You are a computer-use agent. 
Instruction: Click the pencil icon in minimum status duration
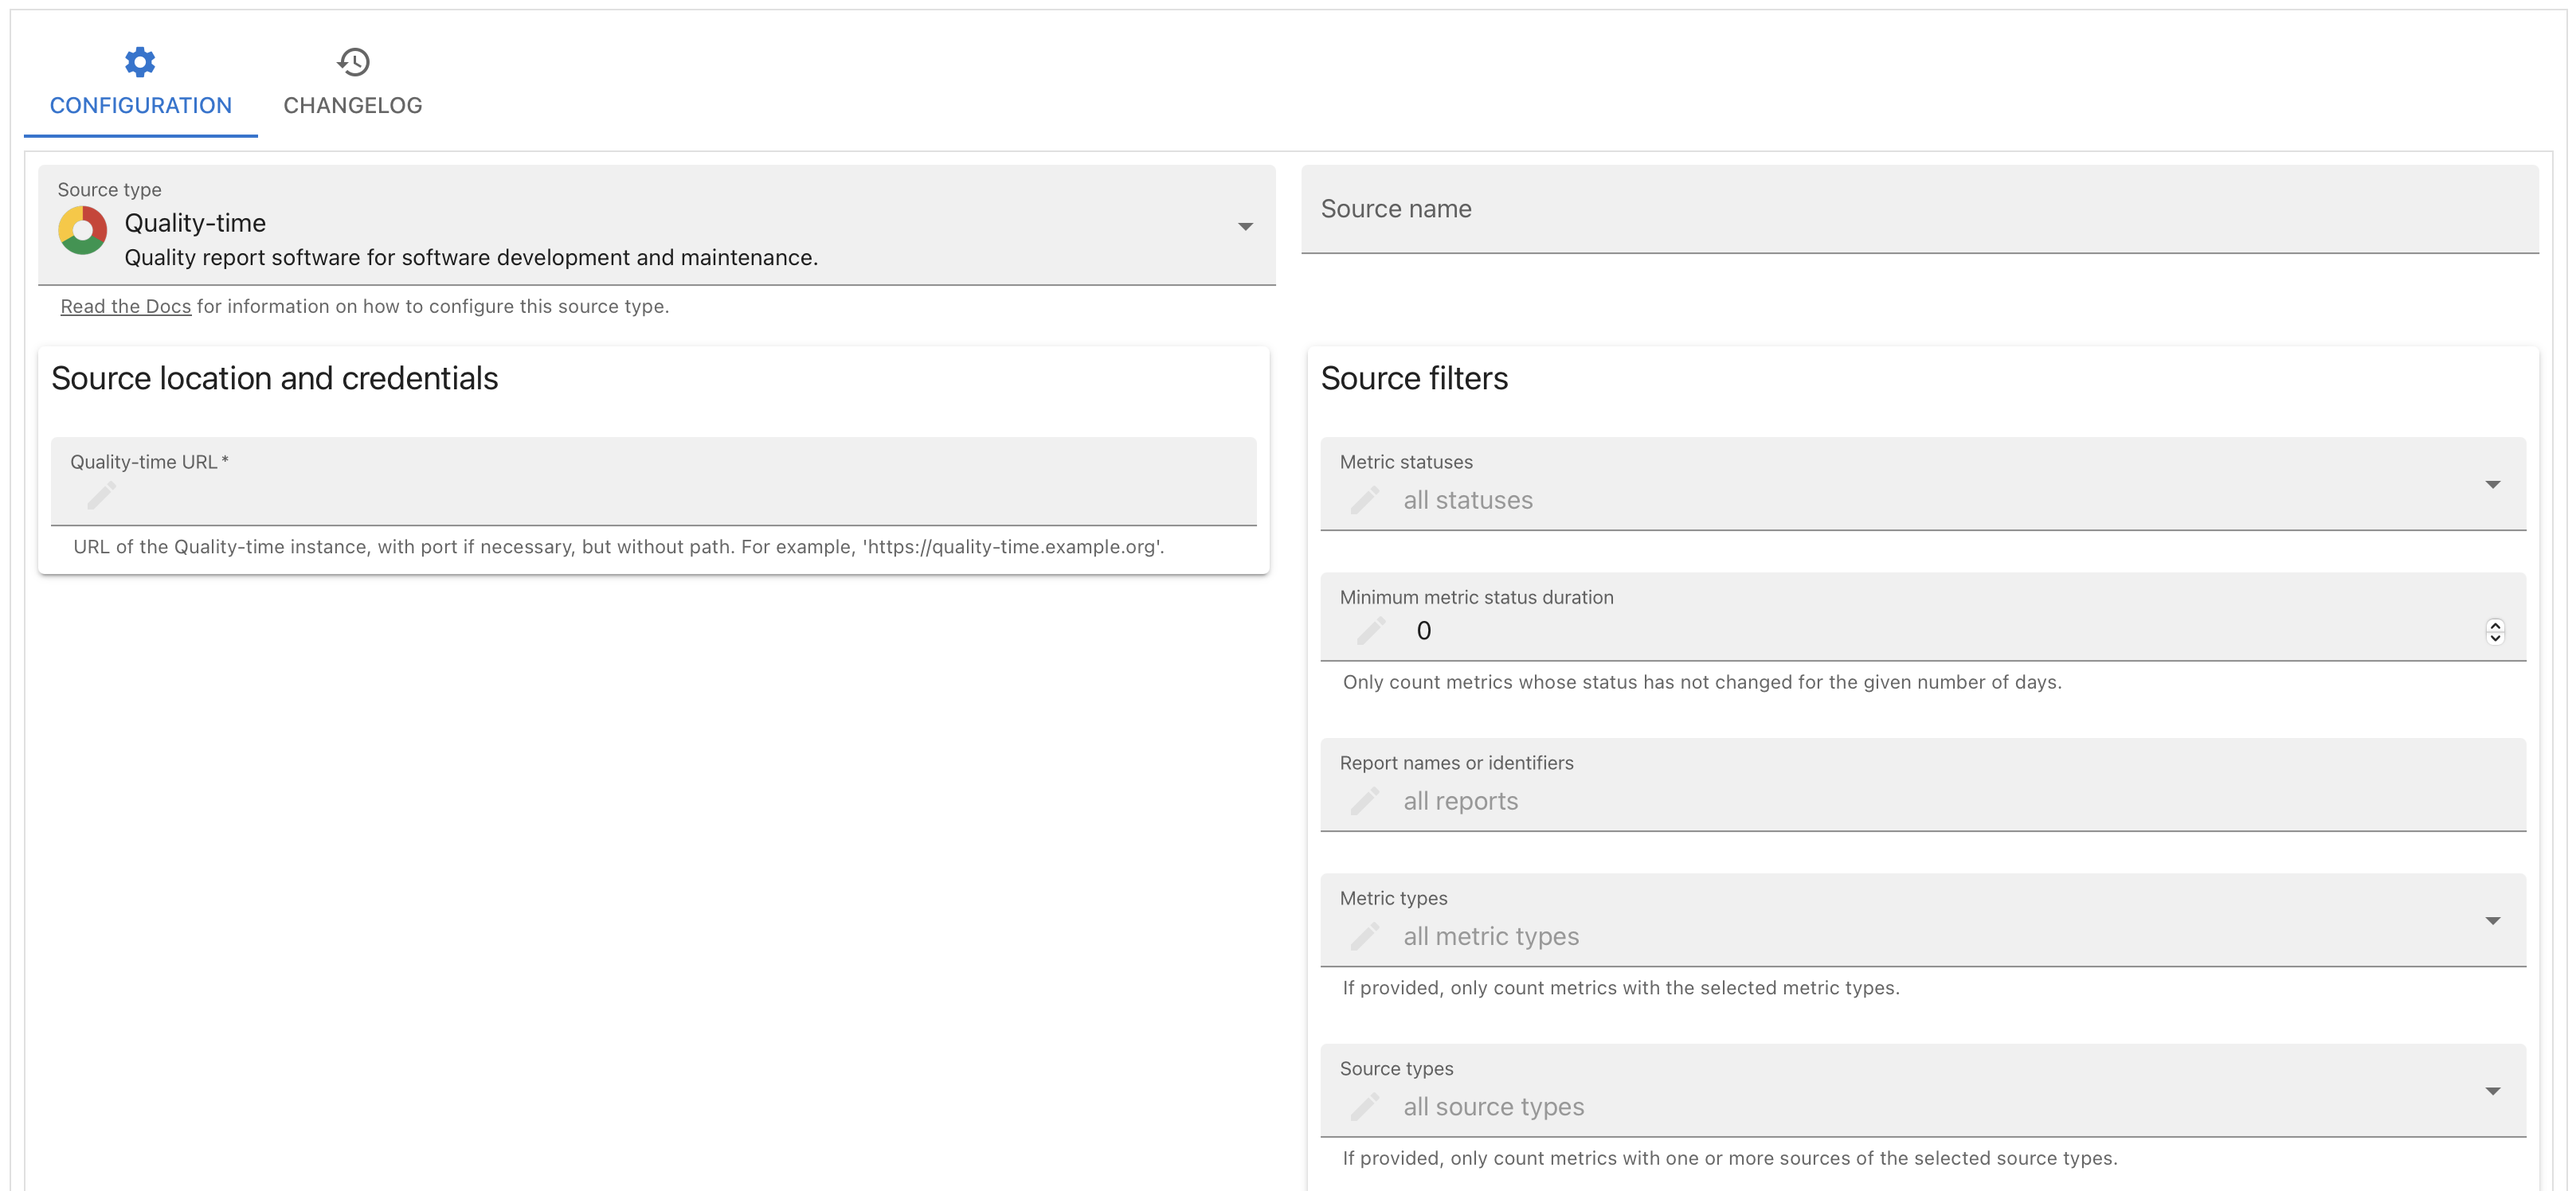point(1371,631)
